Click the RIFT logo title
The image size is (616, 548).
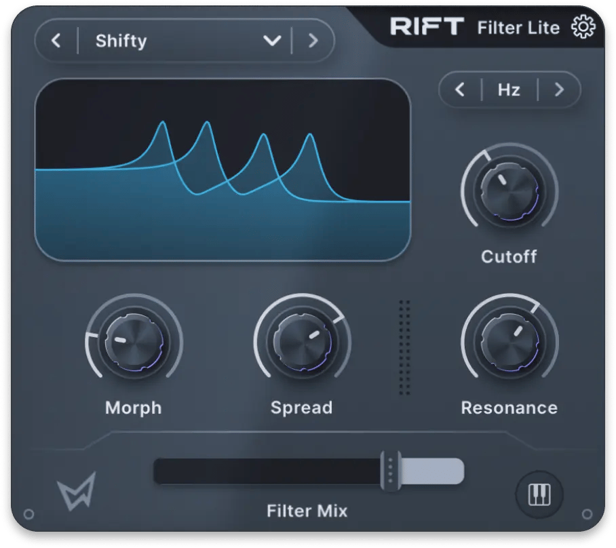click(427, 26)
